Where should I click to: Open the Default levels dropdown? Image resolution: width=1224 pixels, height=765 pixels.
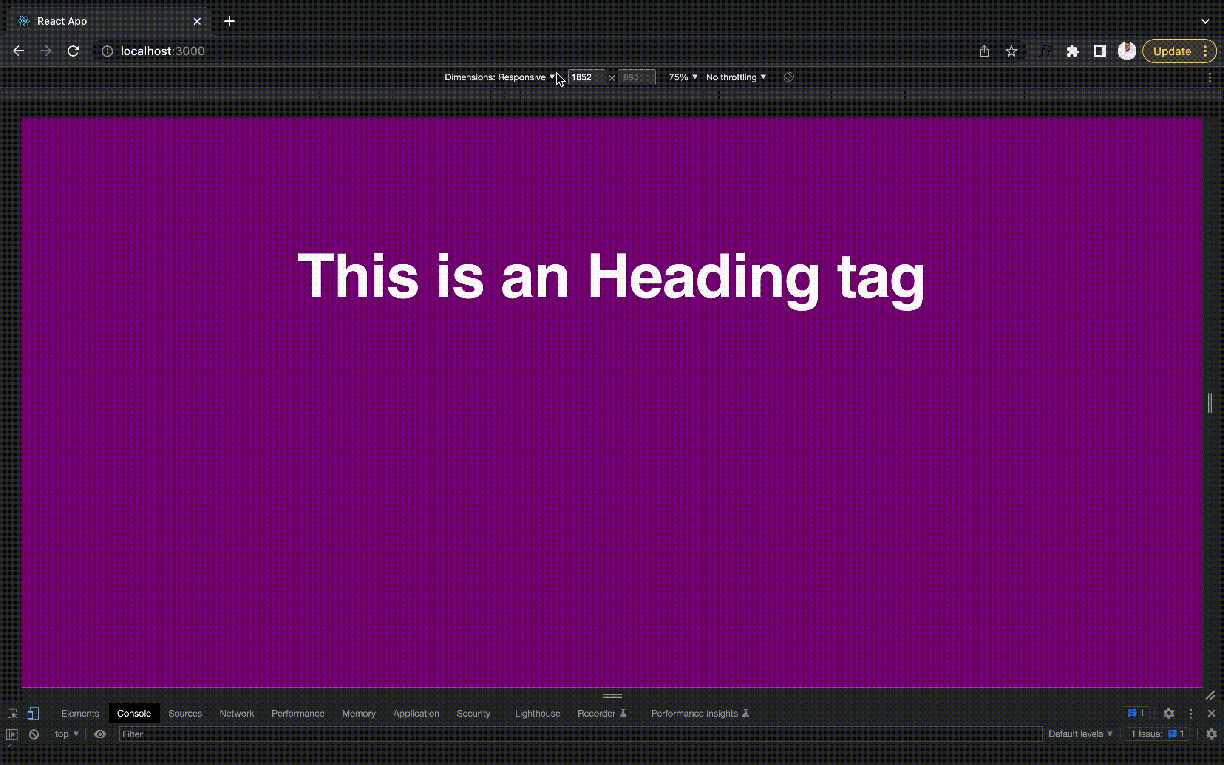1080,734
